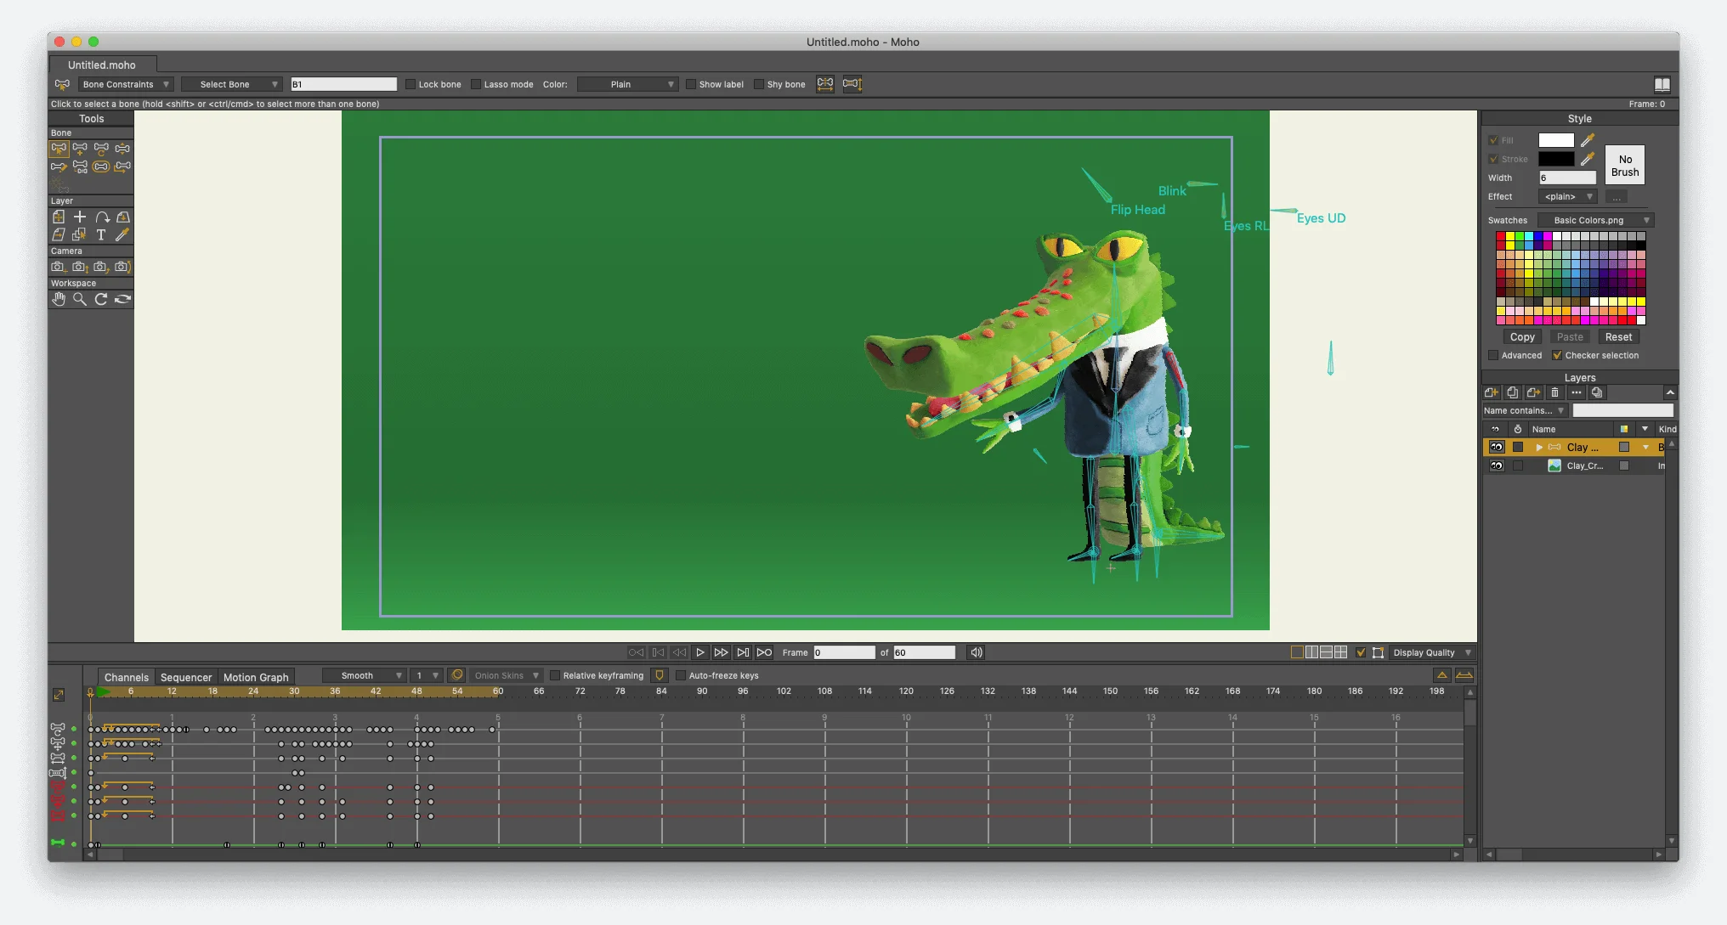Pick the Eyedropper tool in Layer tools
The image size is (1727, 925).
tap(122, 234)
